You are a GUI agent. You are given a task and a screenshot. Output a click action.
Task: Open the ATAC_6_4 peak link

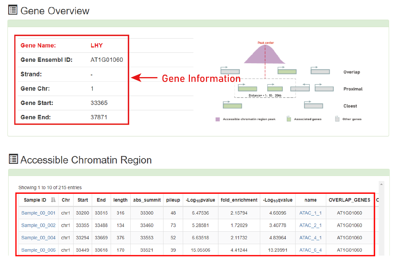311,250
